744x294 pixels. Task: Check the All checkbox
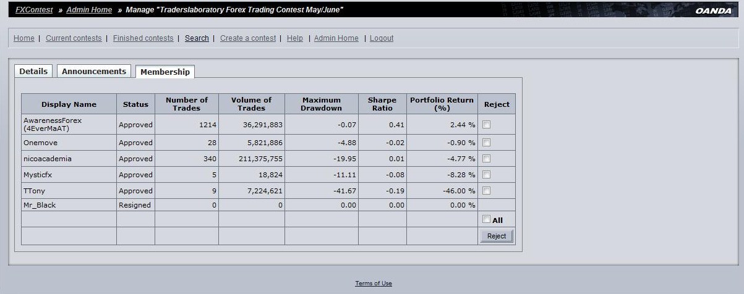coord(487,219)
